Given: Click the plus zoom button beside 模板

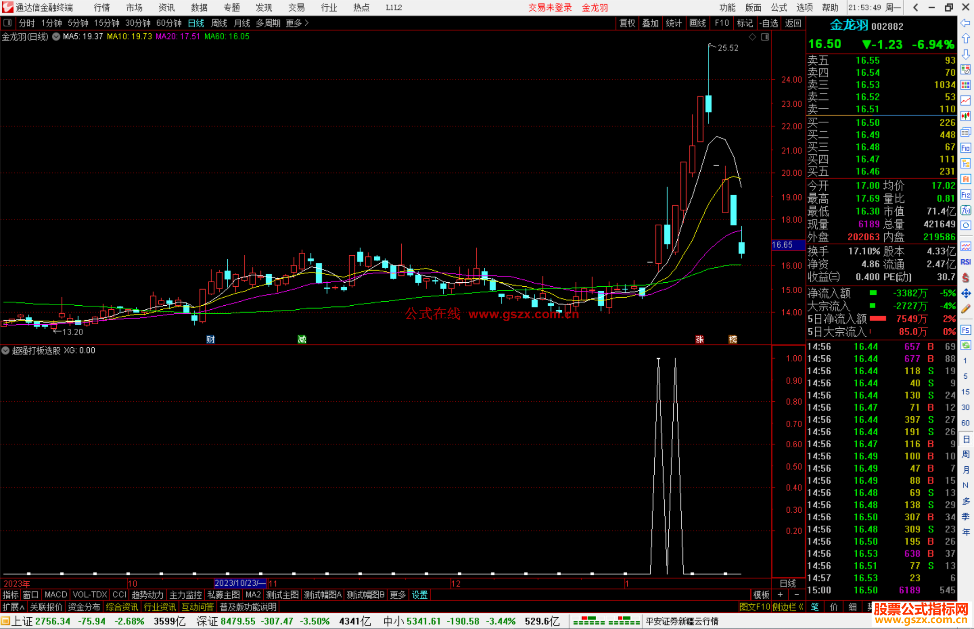Looking at the screenshot, I should tap(780, 595).
